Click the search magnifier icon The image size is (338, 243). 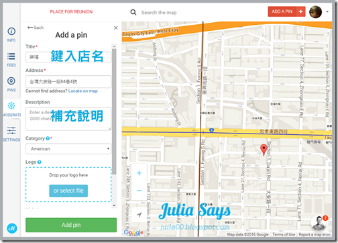tap(133, 12)
